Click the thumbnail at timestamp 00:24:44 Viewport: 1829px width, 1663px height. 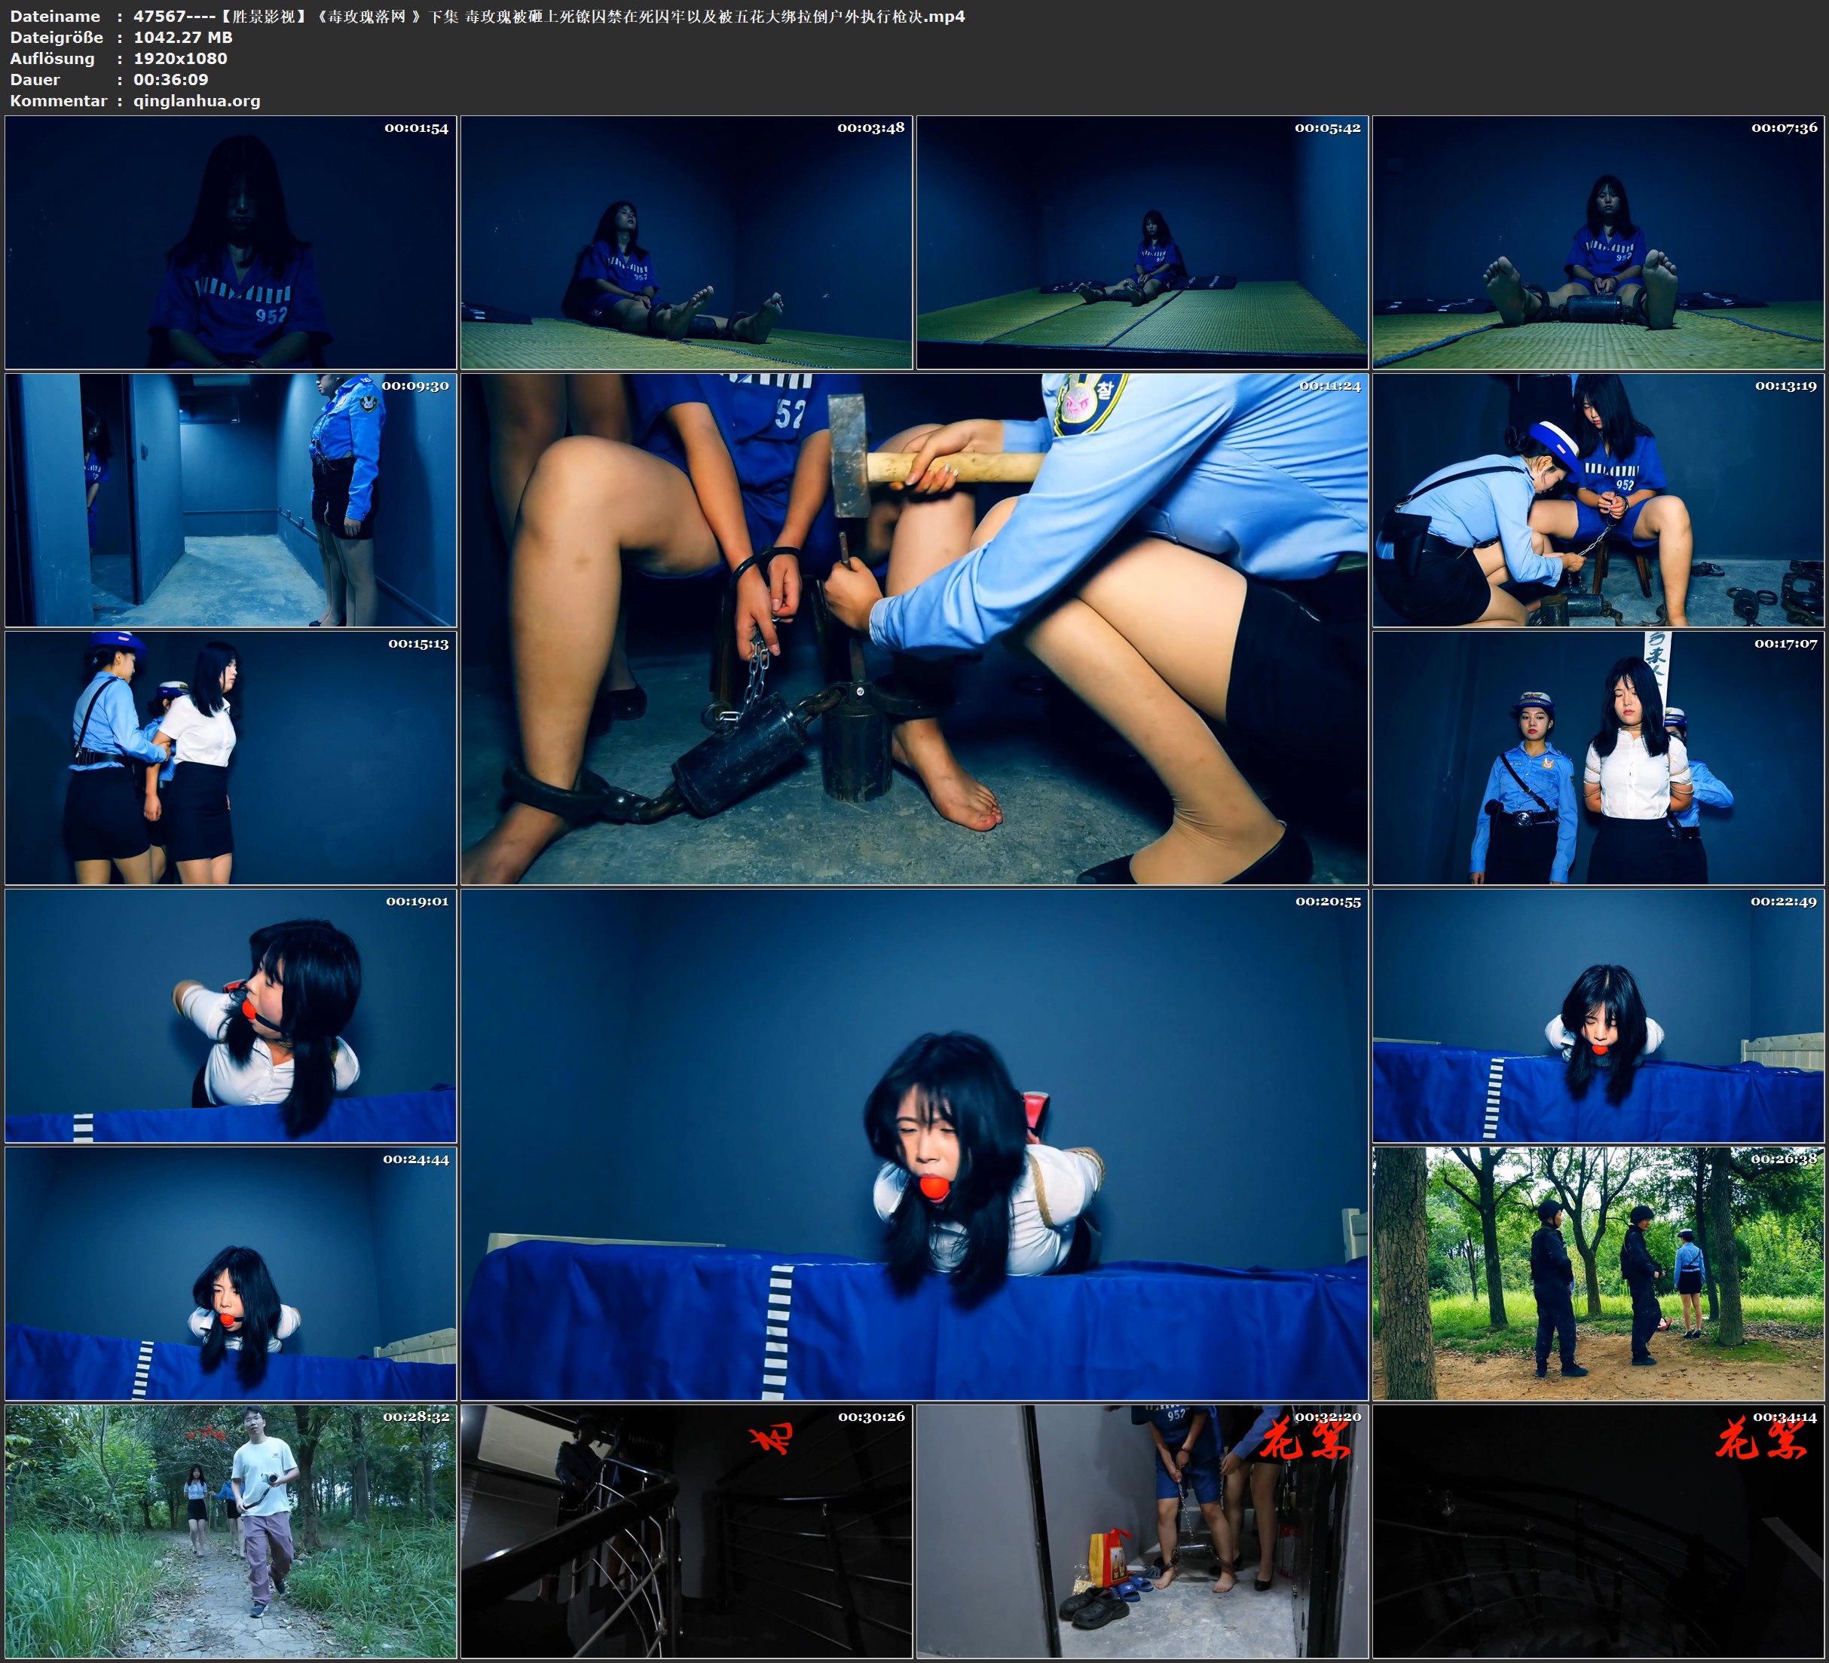pyautogui.click(x=231, y=1273)
